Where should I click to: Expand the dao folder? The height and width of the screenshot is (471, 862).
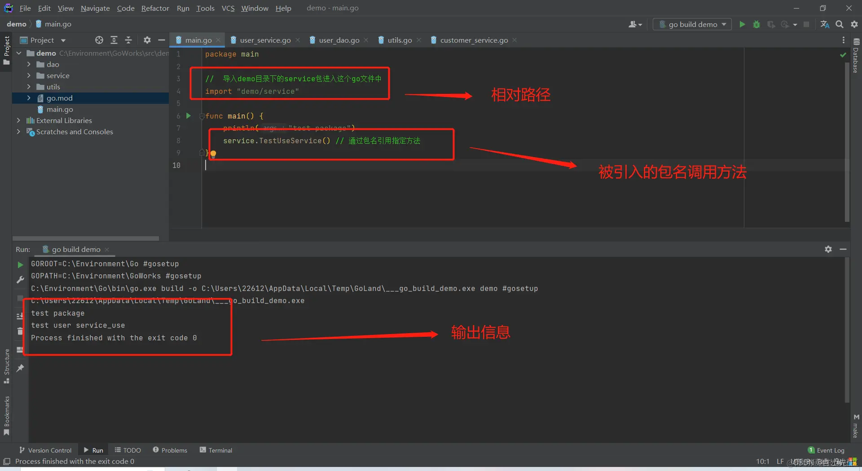click(x=29, y=64)
